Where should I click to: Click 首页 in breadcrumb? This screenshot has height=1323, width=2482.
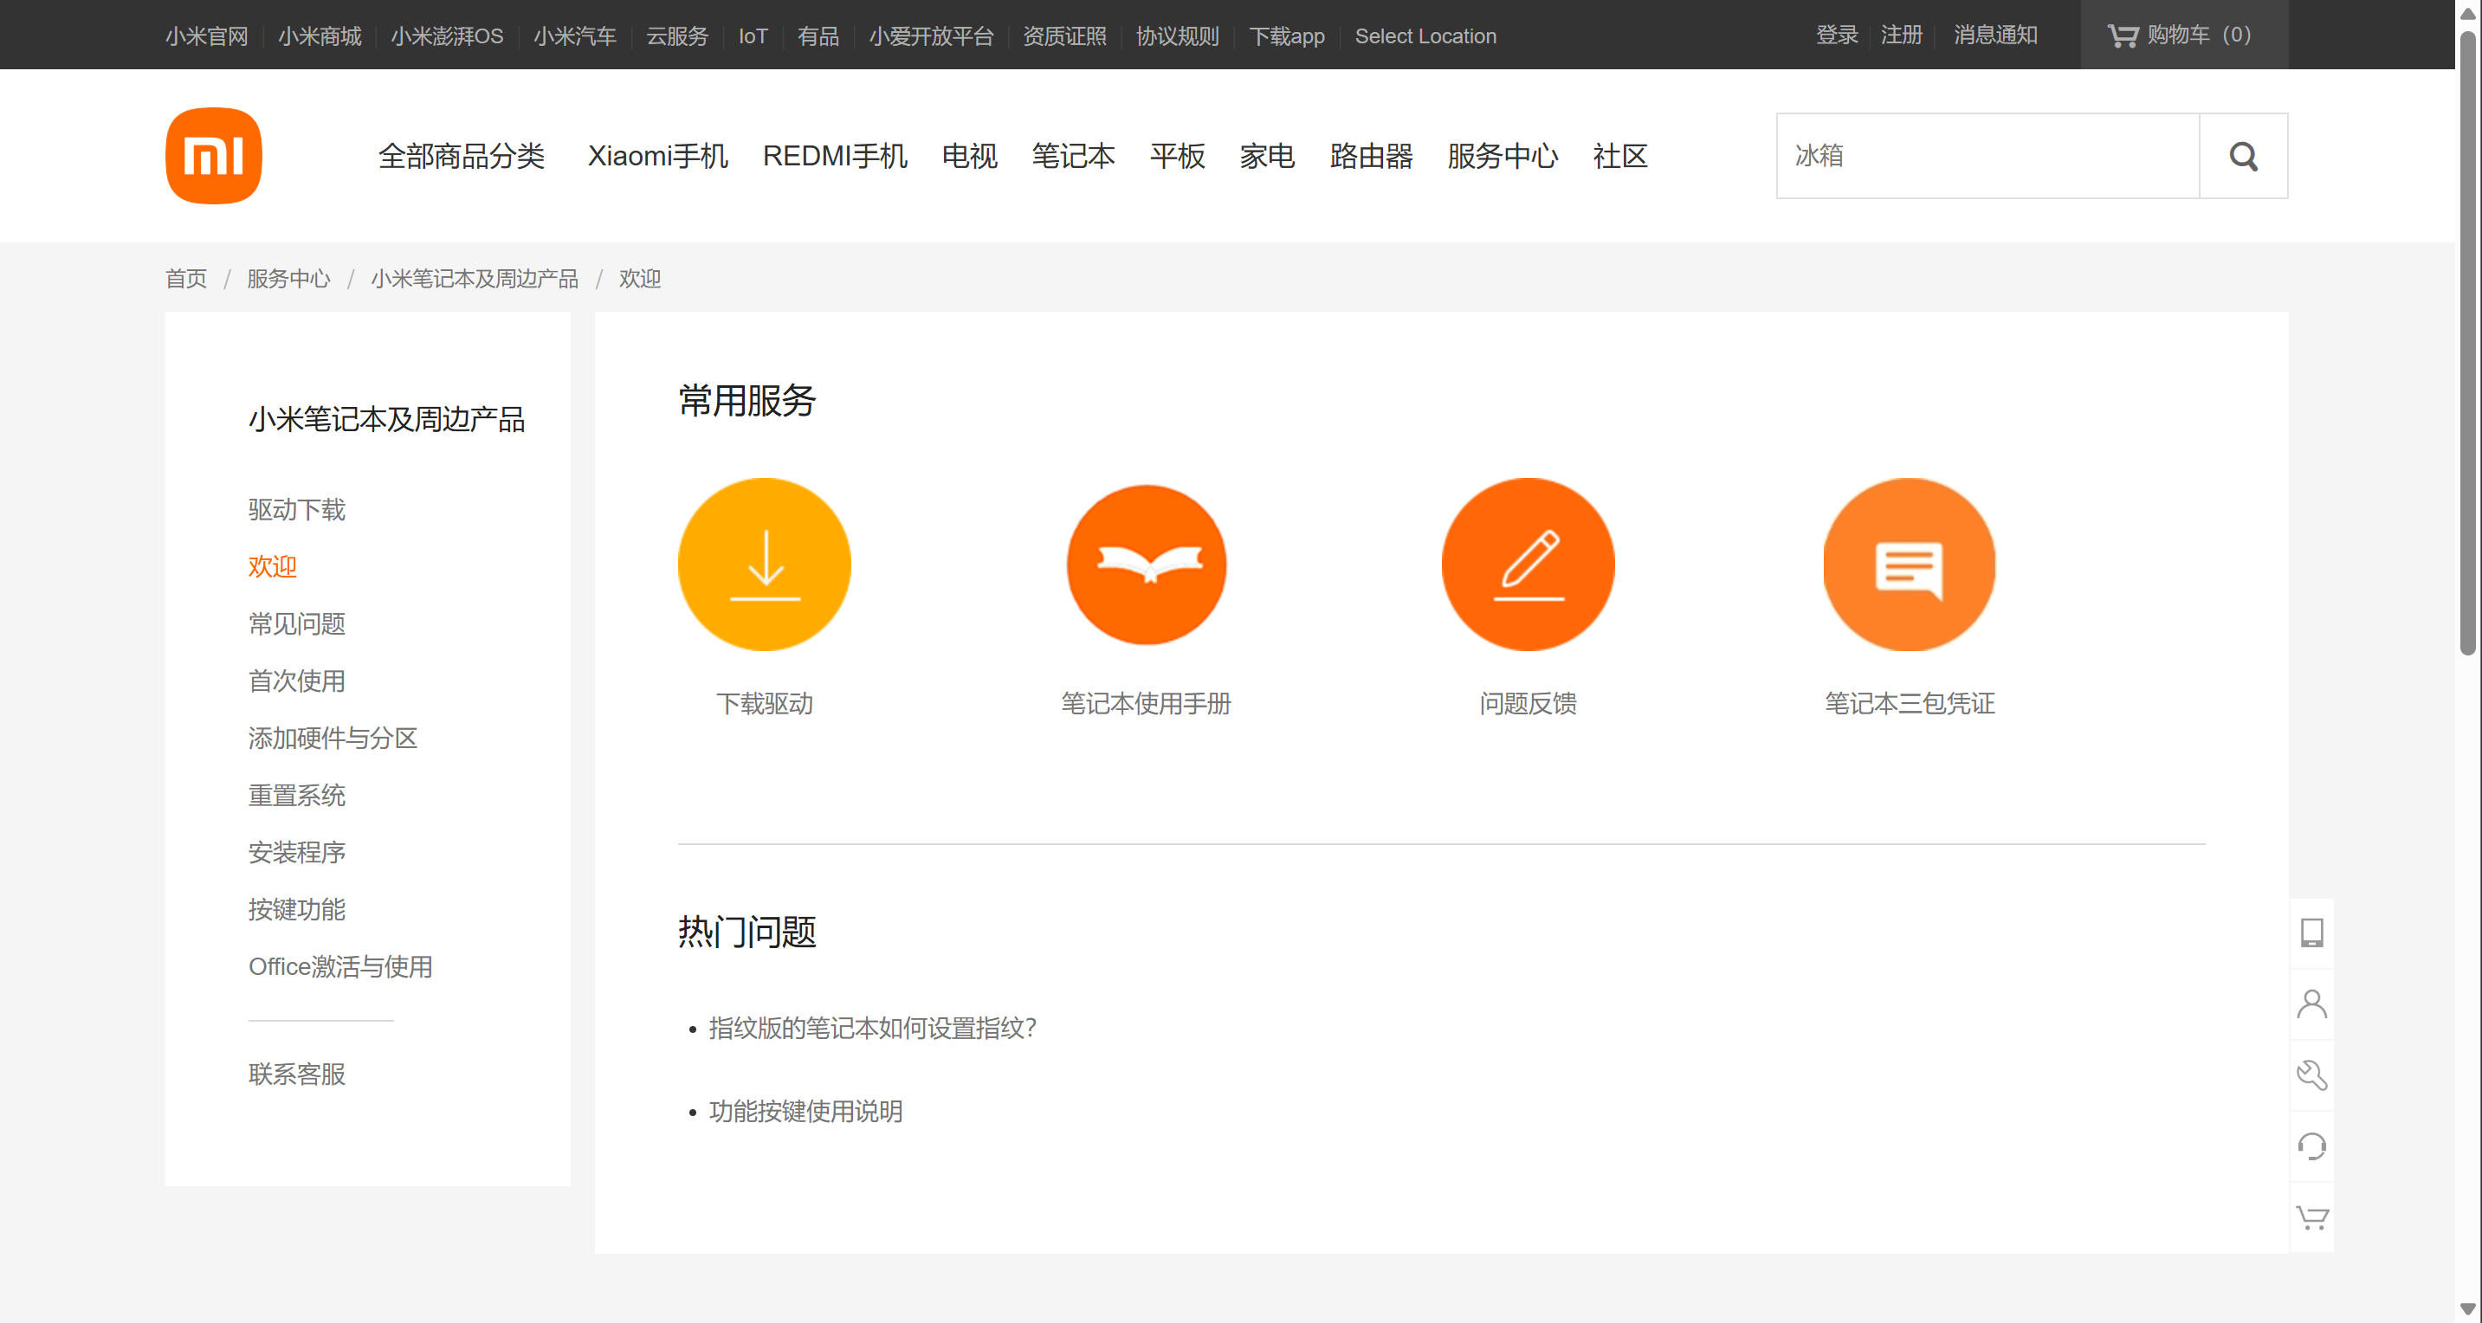tap(186, 279)
